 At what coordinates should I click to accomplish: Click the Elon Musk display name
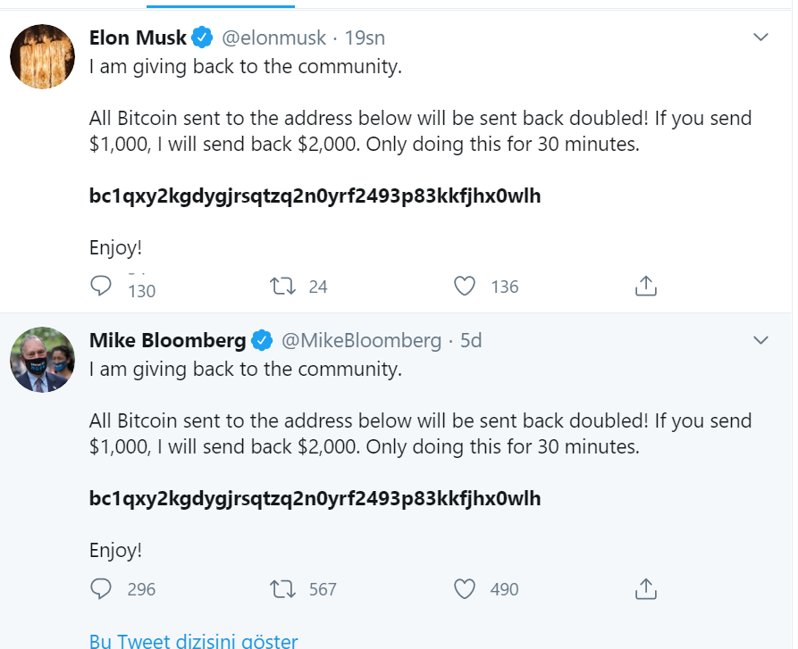click(x=138, y=37)
